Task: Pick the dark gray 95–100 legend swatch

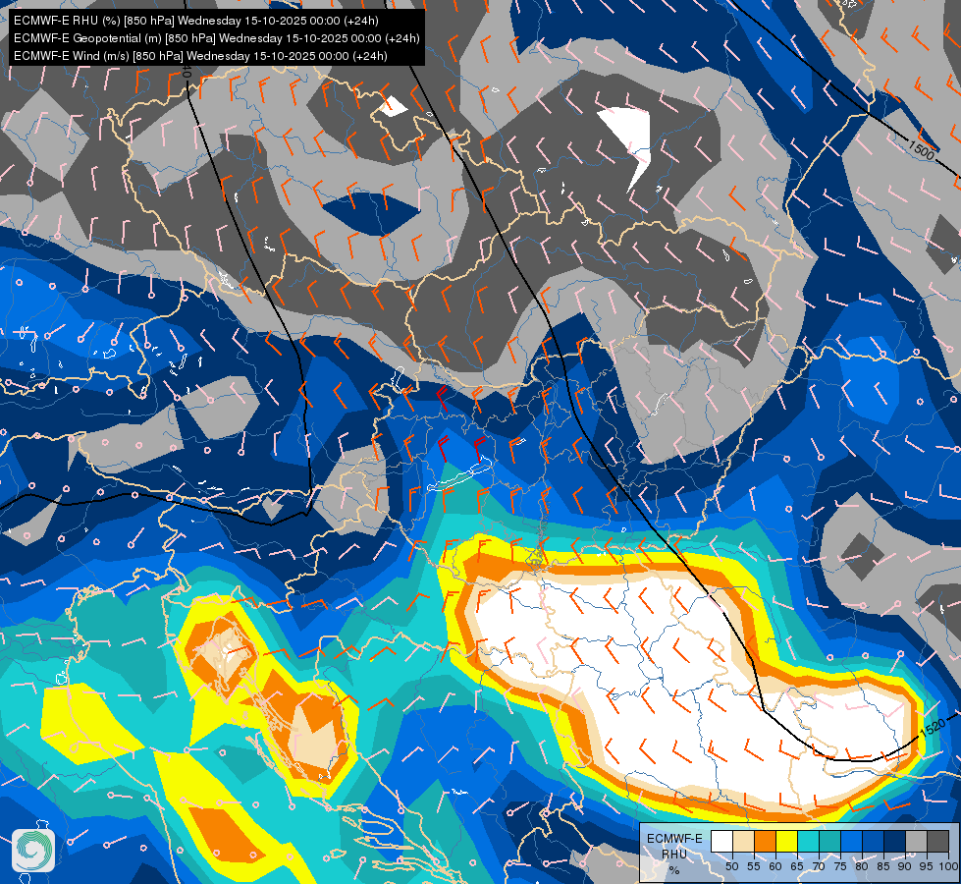Action: point(937,841)
